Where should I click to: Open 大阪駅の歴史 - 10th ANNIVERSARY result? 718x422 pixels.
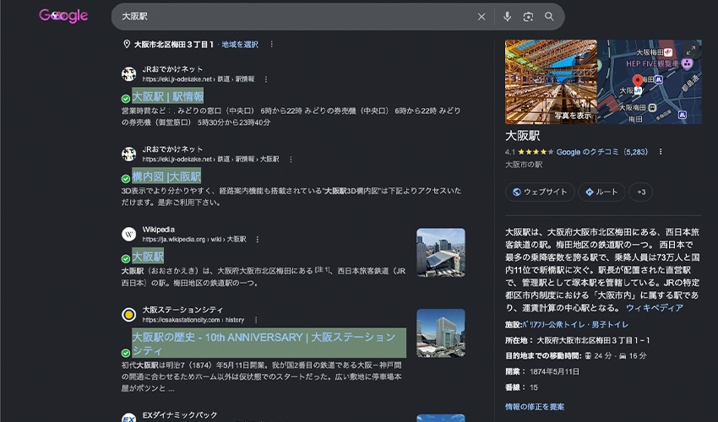pyautogui.click(x=269, y=343)
